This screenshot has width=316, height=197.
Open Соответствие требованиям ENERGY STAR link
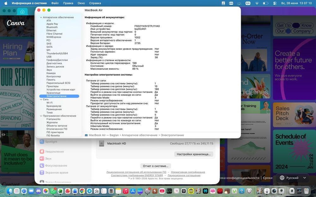point(137,175)
